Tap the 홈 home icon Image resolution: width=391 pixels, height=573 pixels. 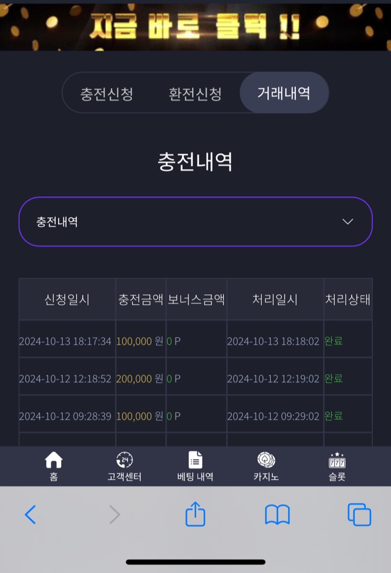53,460
